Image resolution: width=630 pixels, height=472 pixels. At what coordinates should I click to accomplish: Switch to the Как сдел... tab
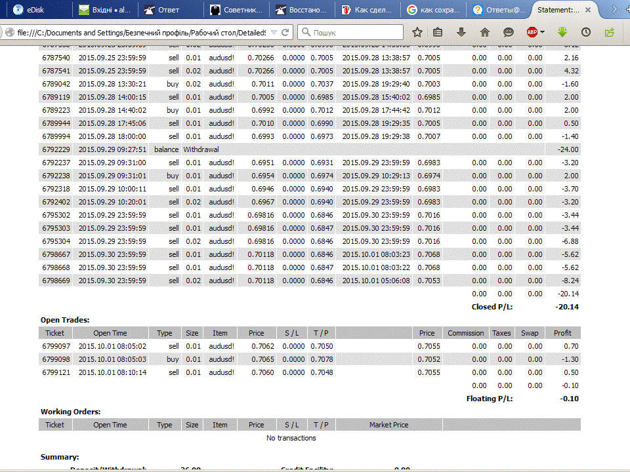click(x=367, y=10)
